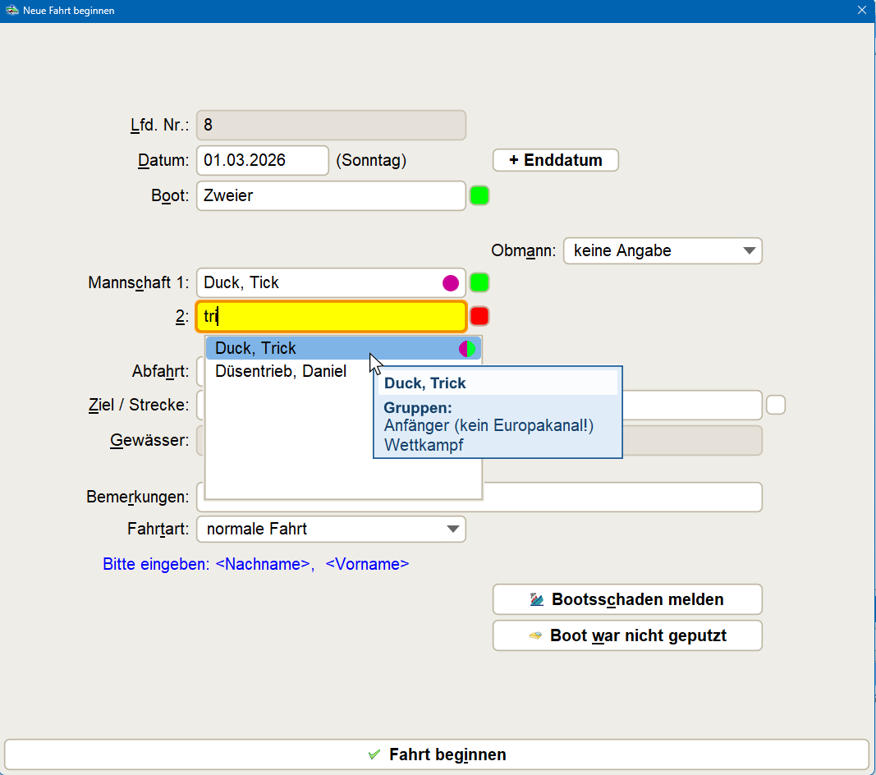The width and height of the screenshot is (876, 775).
Task: Click magenta group dot in Mannschaft 1 field
Action: pyautogui.click(x=451, y=283)
